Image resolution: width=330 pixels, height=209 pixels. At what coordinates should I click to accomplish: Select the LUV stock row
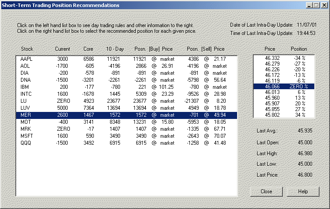[x=127, y=108]
